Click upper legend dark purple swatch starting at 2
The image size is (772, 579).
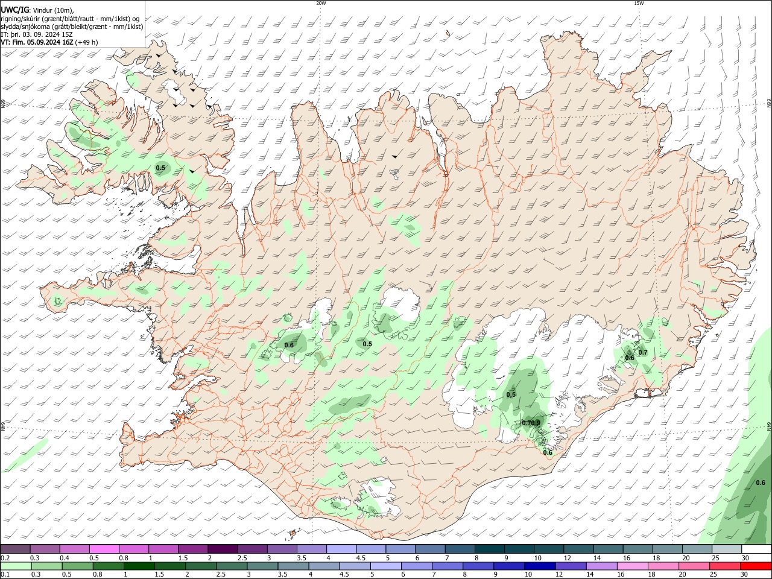pos(223,549)
